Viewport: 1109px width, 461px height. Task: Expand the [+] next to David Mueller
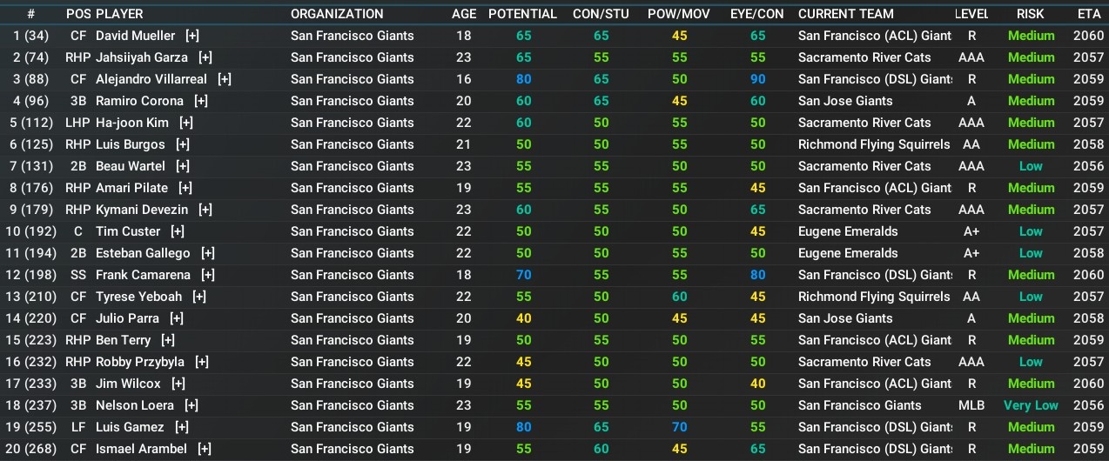coord(192,36)
